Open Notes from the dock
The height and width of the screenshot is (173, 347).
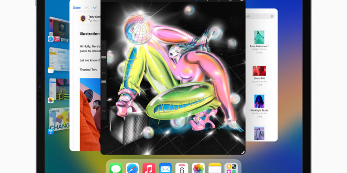215,168
